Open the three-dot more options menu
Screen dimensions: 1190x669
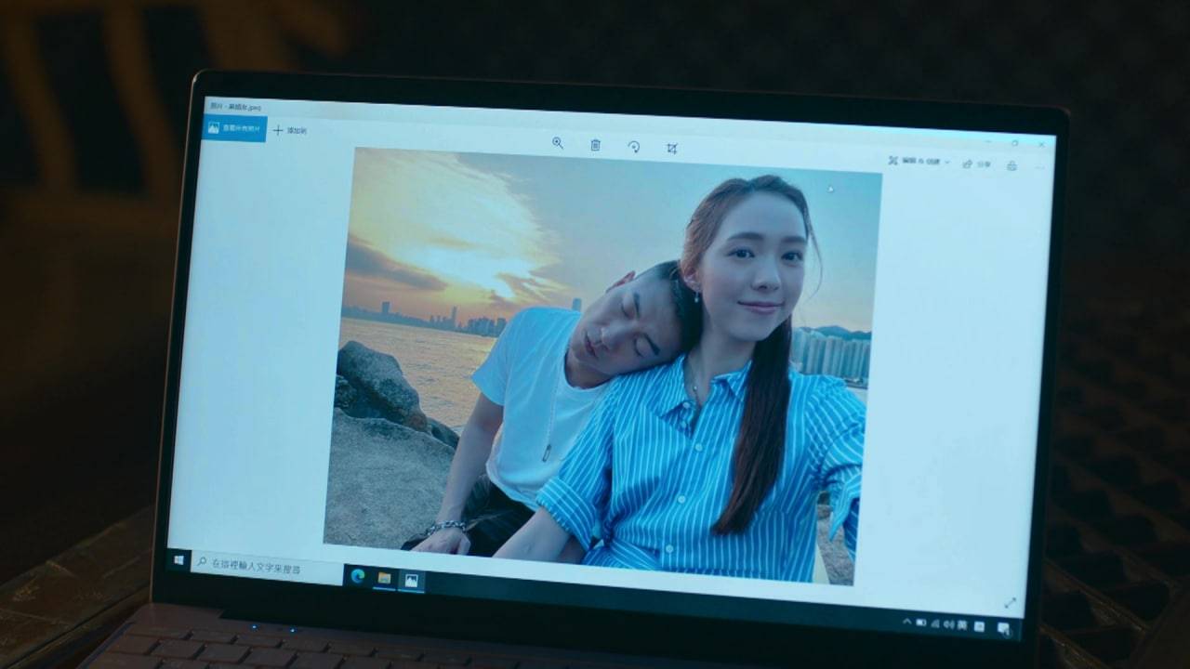point(1039,168)
